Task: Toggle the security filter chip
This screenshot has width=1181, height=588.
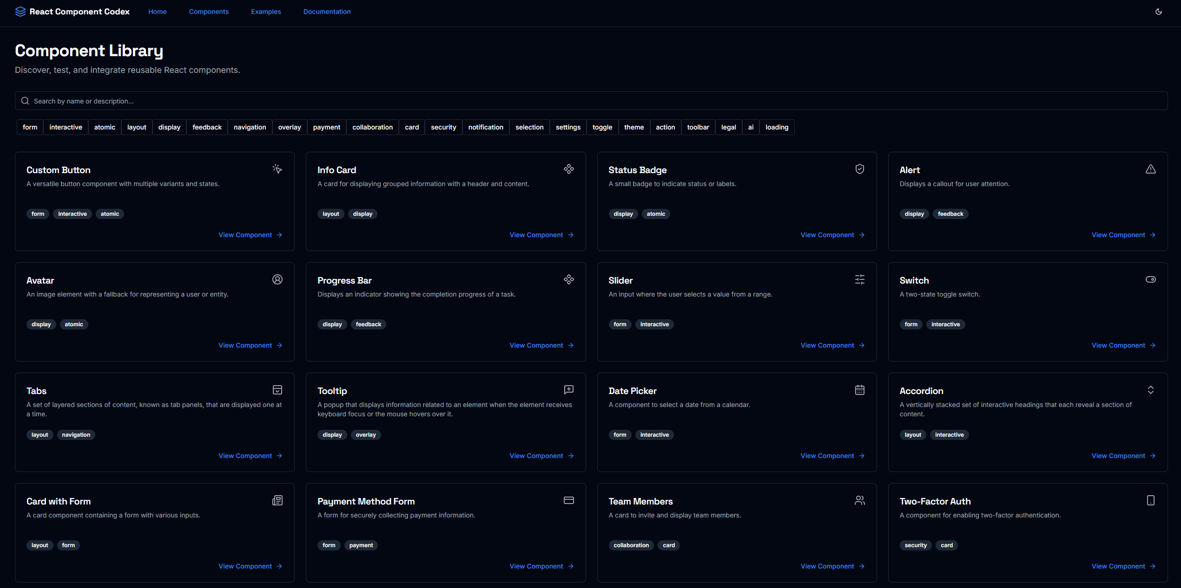Action: click(x=443, y=127)
